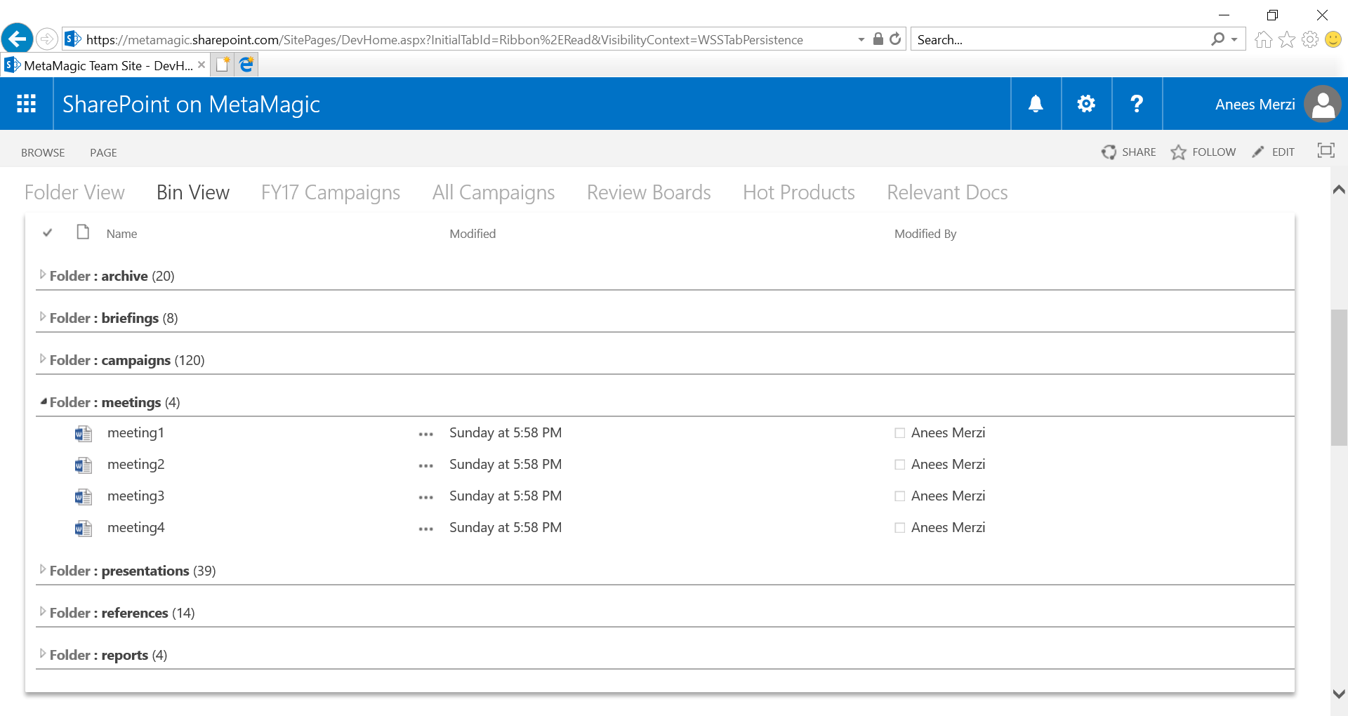The height and width of the screenshot is (716, 1348).
Task: Tick the presence box beside meeting3's Anees Merzi
Action: click(899, 496)
